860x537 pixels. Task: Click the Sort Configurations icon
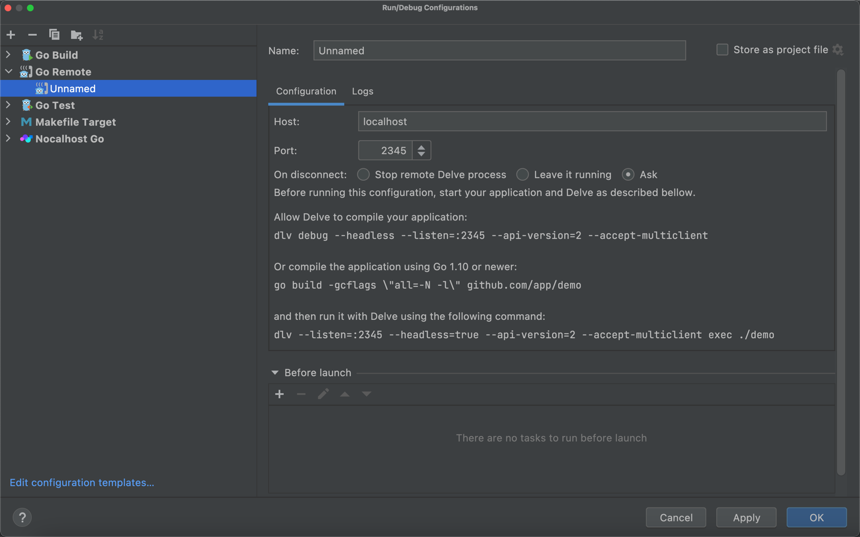point(98,35)
